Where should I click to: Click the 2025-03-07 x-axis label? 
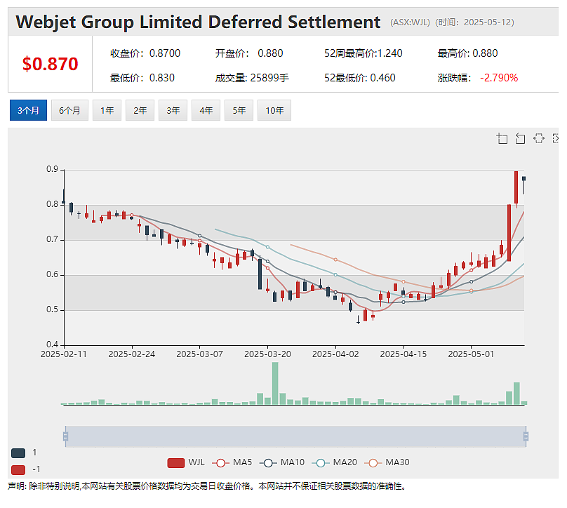(199, 354)
